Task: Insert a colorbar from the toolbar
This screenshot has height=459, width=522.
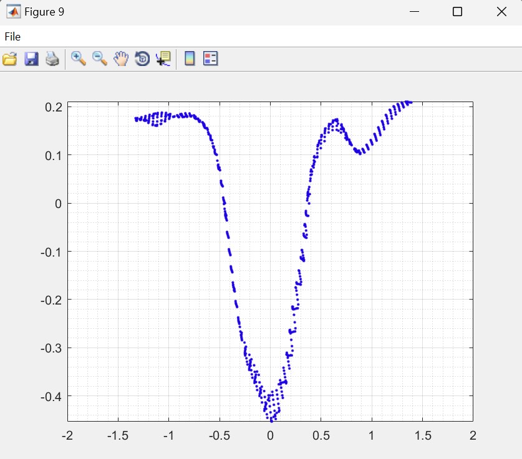Action: pyautogui.click(x=190, y=59)
